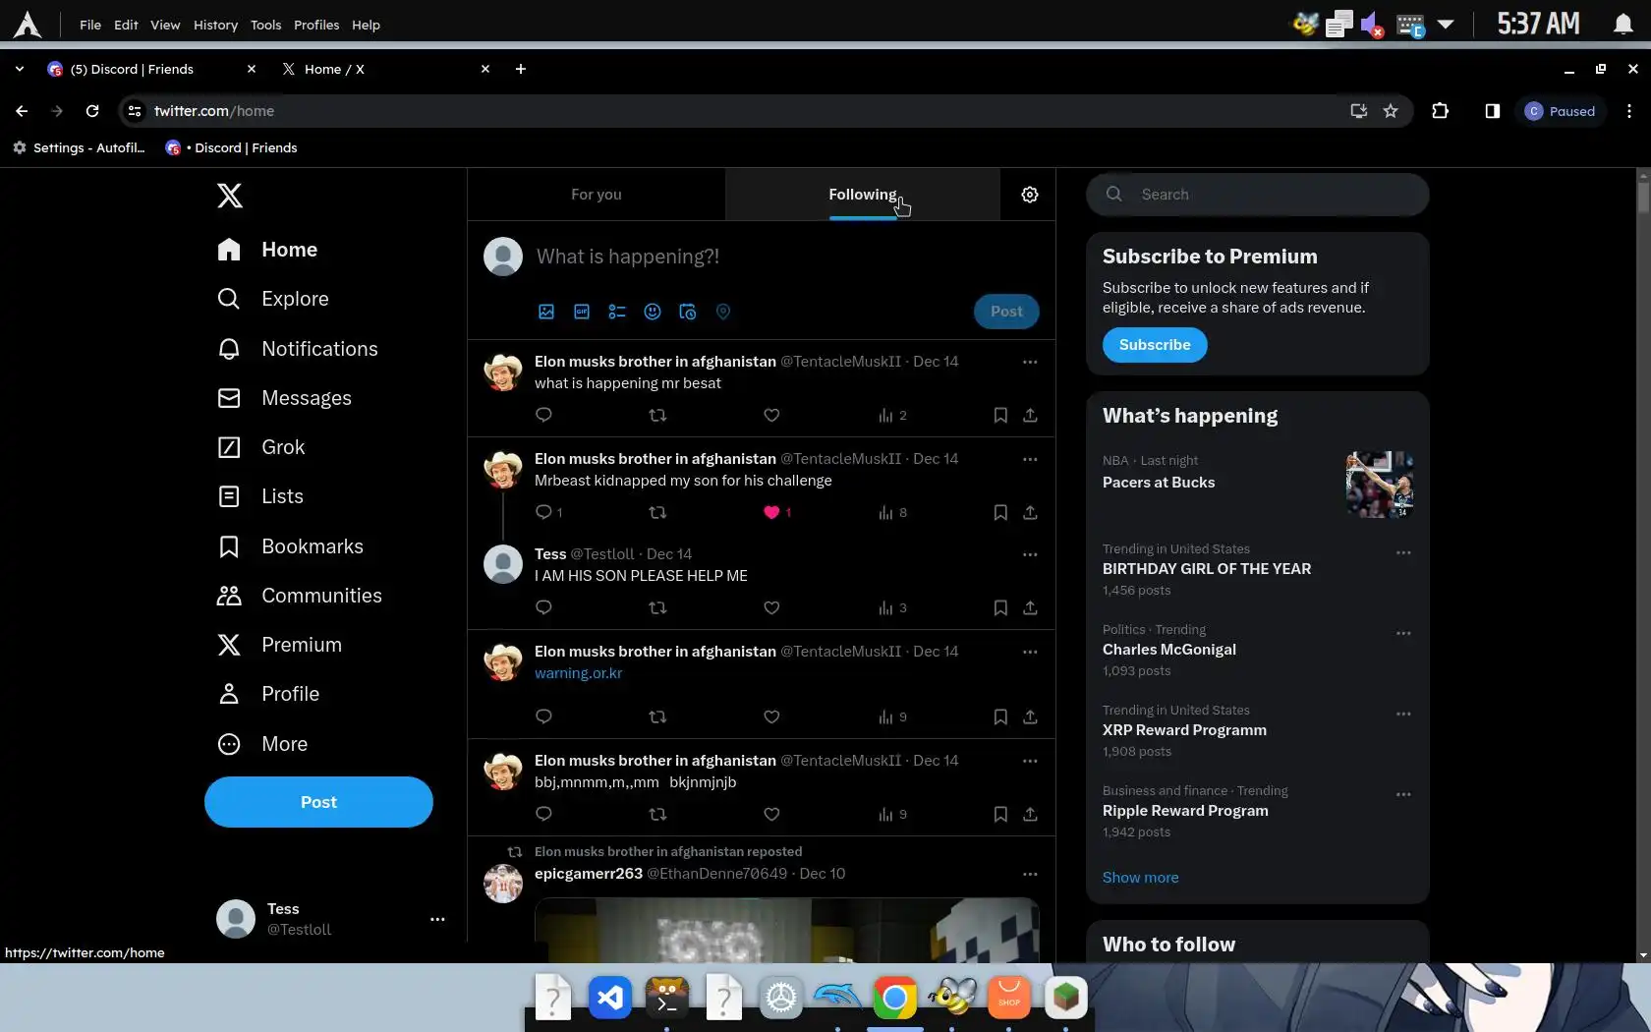Click the Subscribe button for Premium
Image resolution: width=1651 pixels, height=1032 pixels.
coord(1155,345)
